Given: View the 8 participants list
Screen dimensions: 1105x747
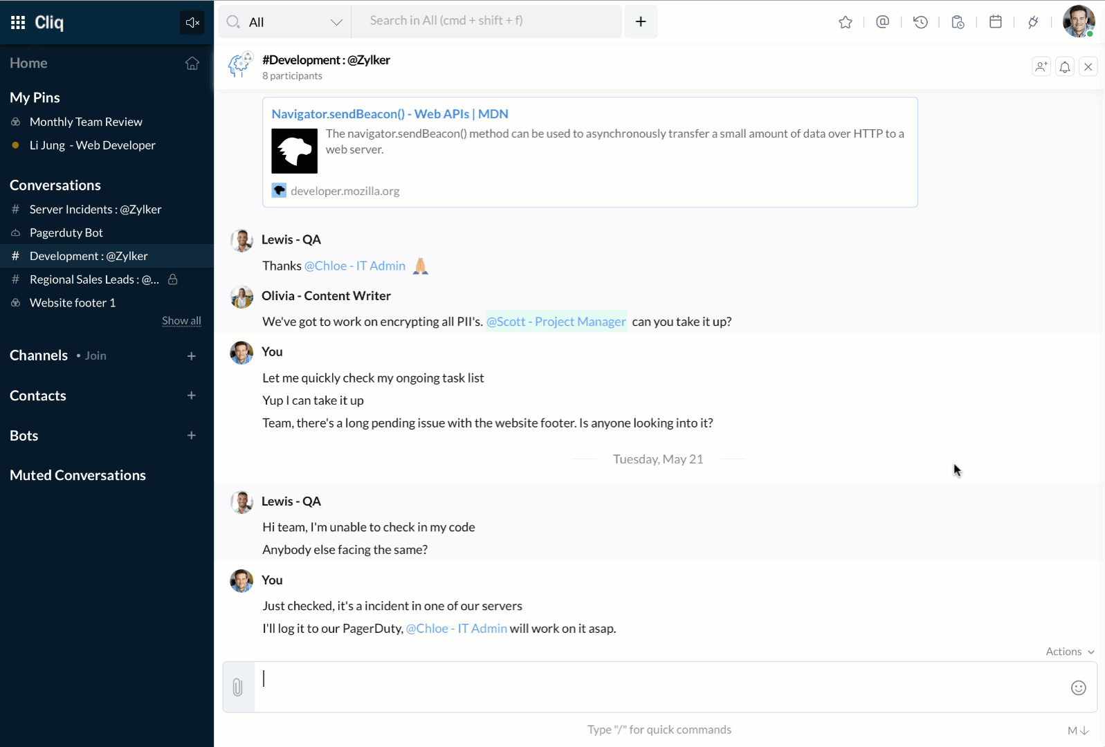Looking at the screenshot, I should (292, 76).
